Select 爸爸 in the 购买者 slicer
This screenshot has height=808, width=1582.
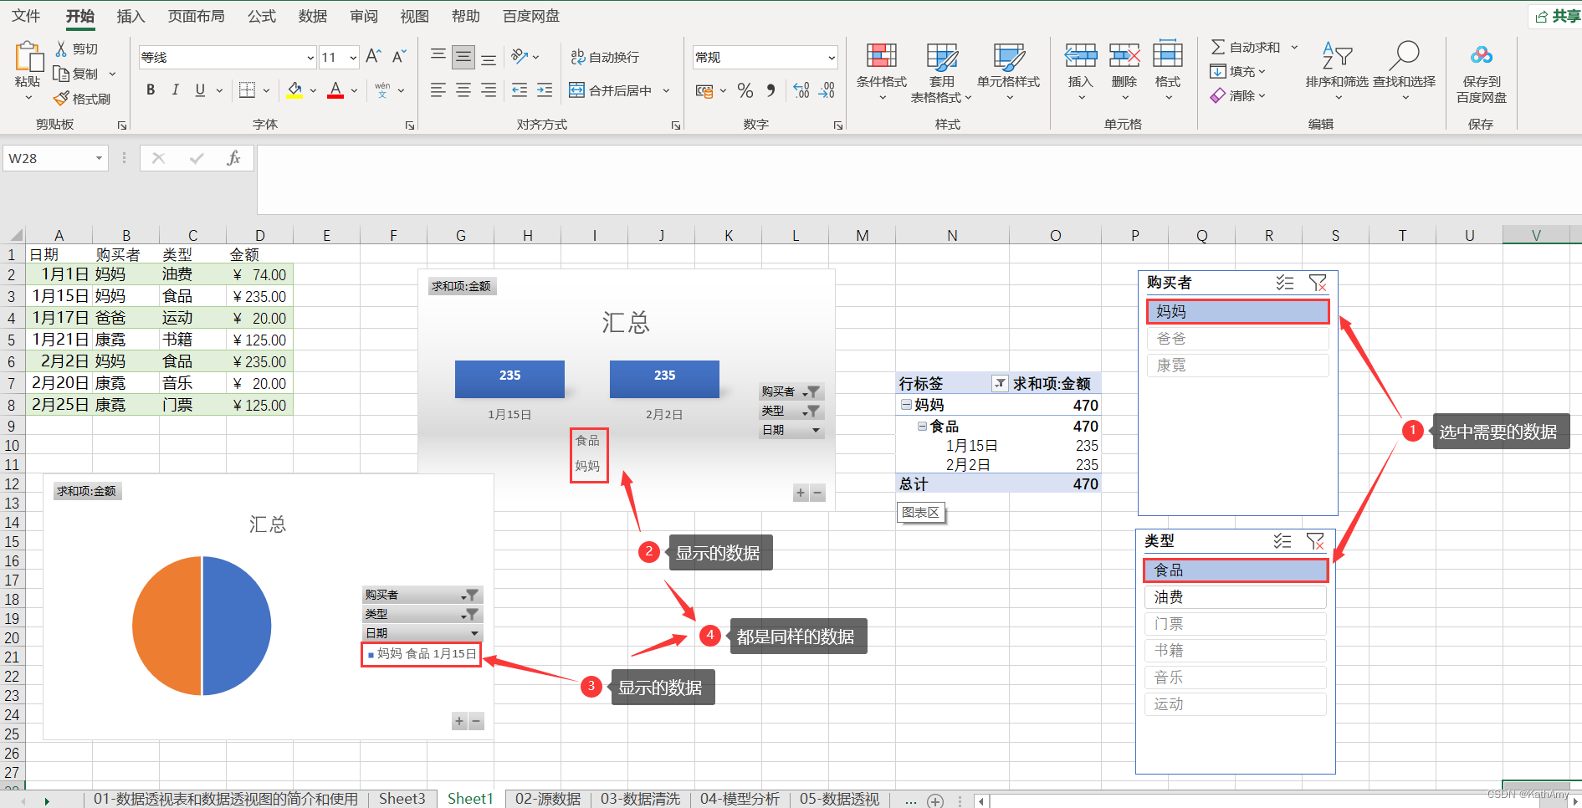point(1237,339)
